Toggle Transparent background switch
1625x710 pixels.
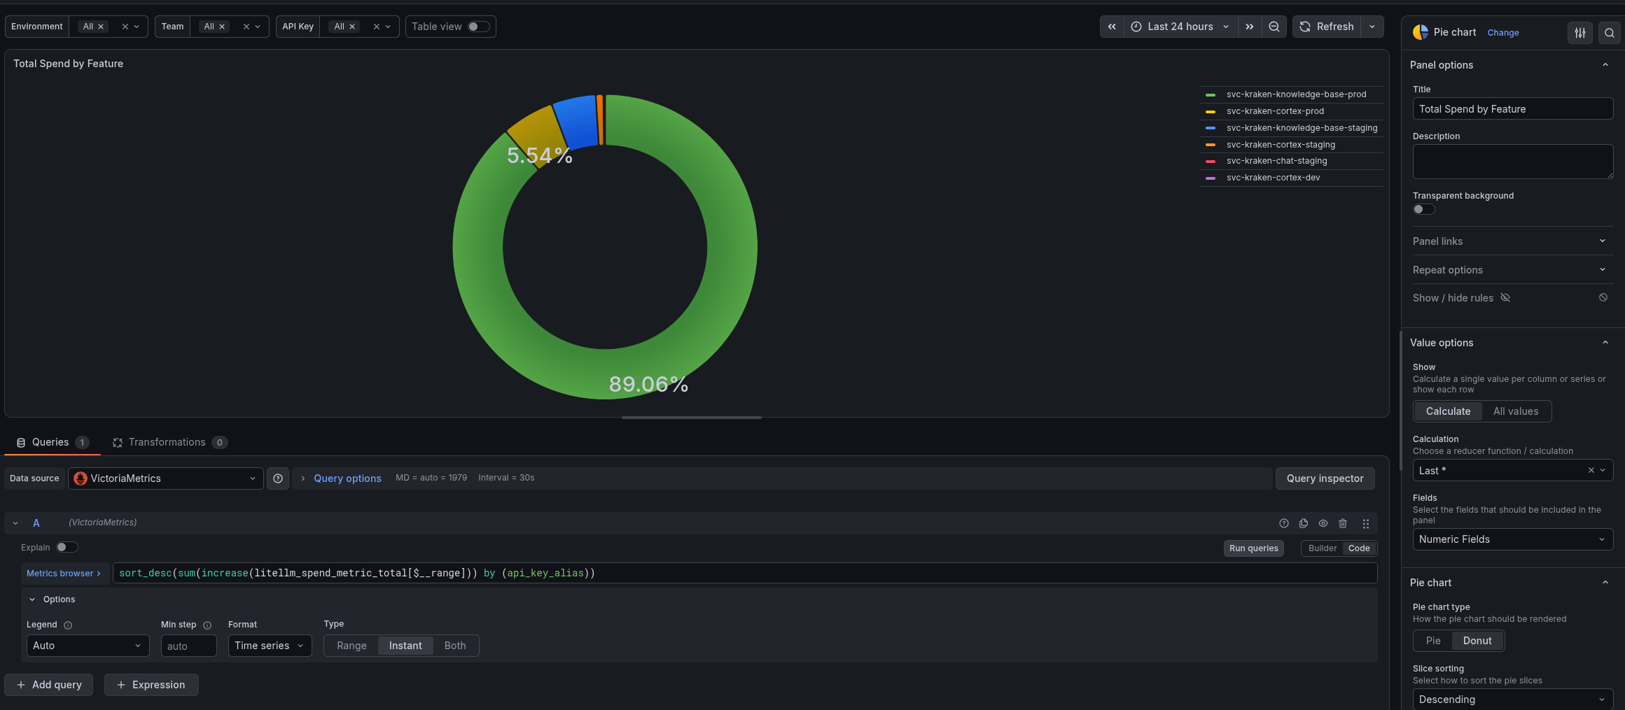pos(1423,209)
